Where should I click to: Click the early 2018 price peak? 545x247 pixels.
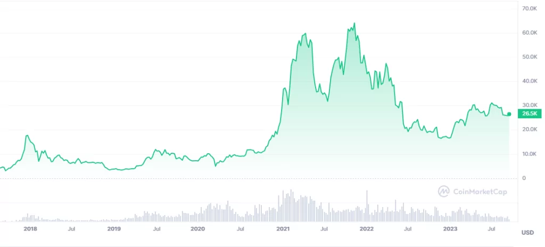coord(27,135)
